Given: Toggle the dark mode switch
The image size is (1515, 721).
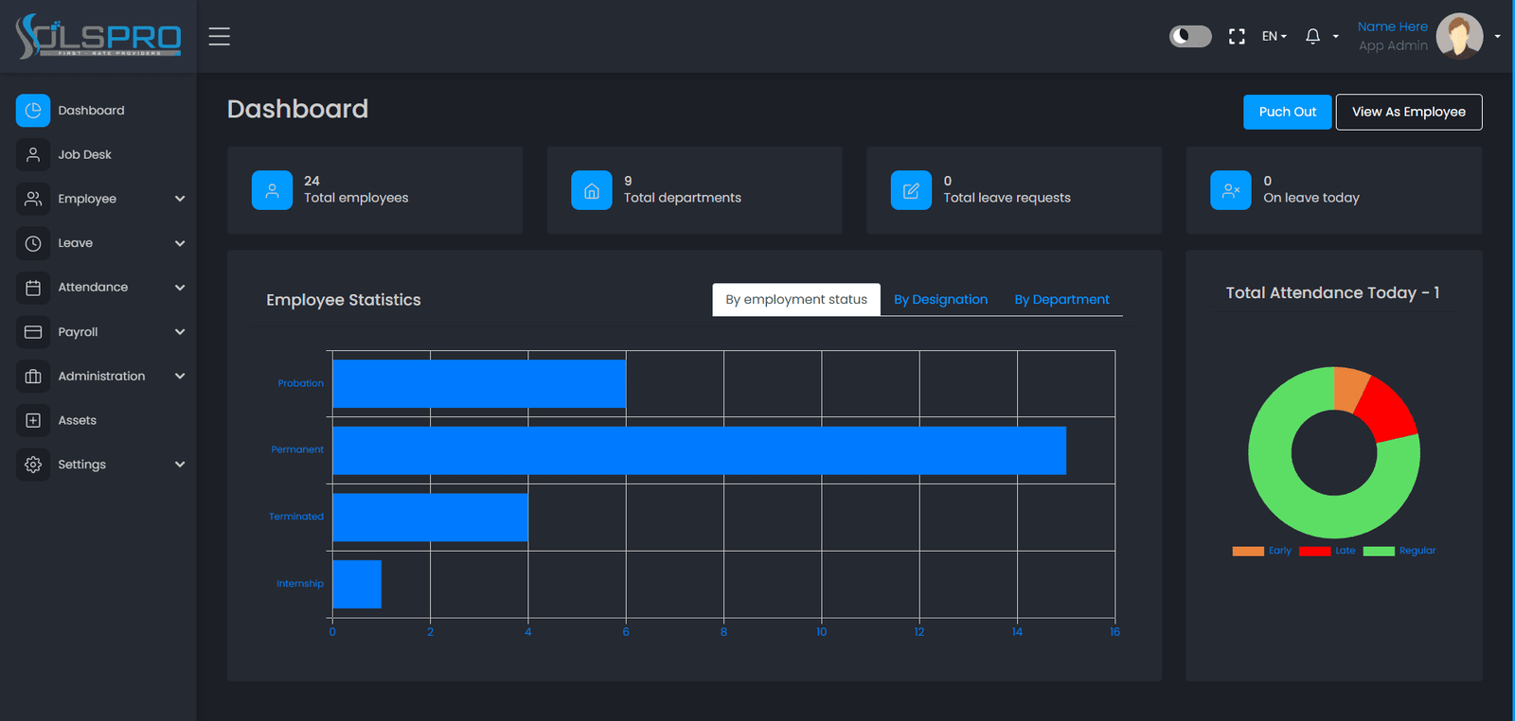Looking at the screenshot, I should [x=1190, y=36].
